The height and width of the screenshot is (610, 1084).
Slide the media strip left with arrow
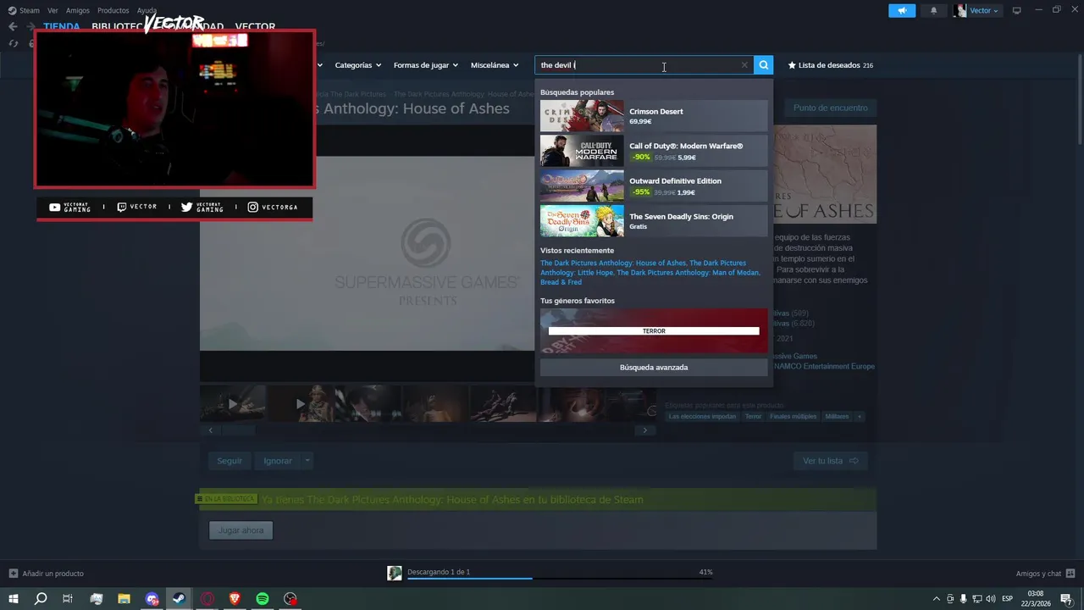point(211,430)
